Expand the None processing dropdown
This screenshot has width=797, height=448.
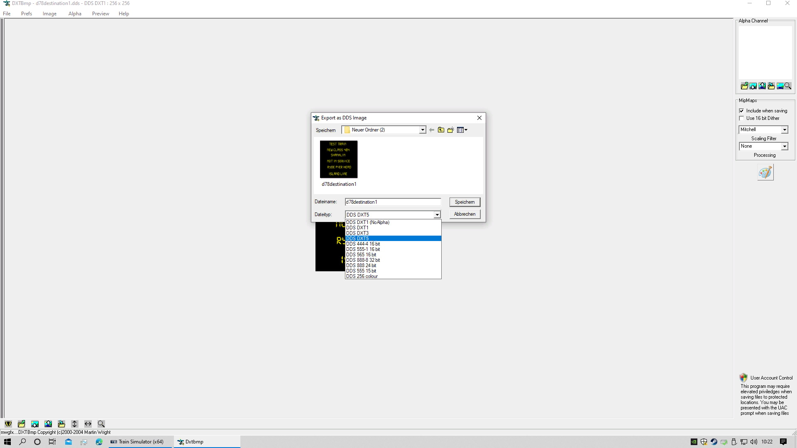point(785,146)
